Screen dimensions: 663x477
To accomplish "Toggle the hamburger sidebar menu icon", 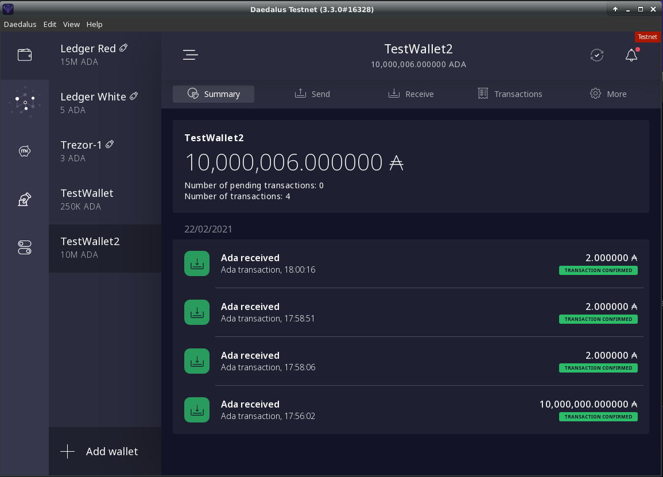I will coord(190,55).
